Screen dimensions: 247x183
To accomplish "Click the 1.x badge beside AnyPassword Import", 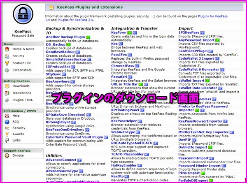I will coord(217,40).
